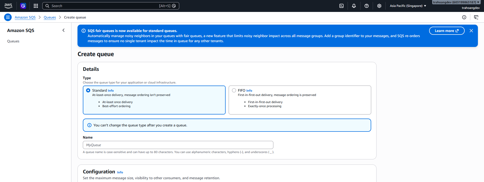Go to Amazon SQS breadcrumb
The width and height of the screenshot is (484, 182).
pos(25,17)
